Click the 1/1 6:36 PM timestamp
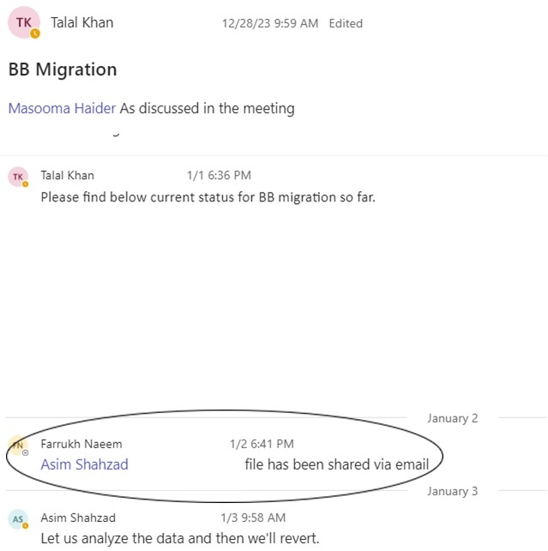This screenshot has height=551, width=548. (219, 176)
